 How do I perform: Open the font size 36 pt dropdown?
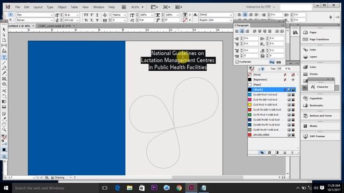click(x=77, y=15)
